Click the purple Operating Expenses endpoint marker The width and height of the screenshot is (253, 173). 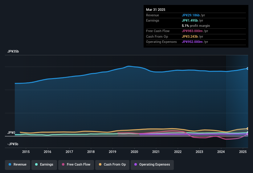click(x=248, y=134)
